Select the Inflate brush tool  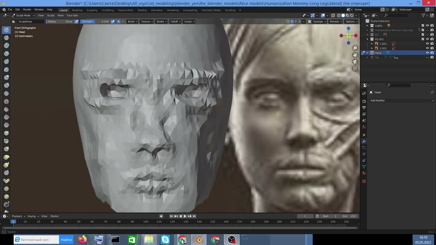coord(6,77)
